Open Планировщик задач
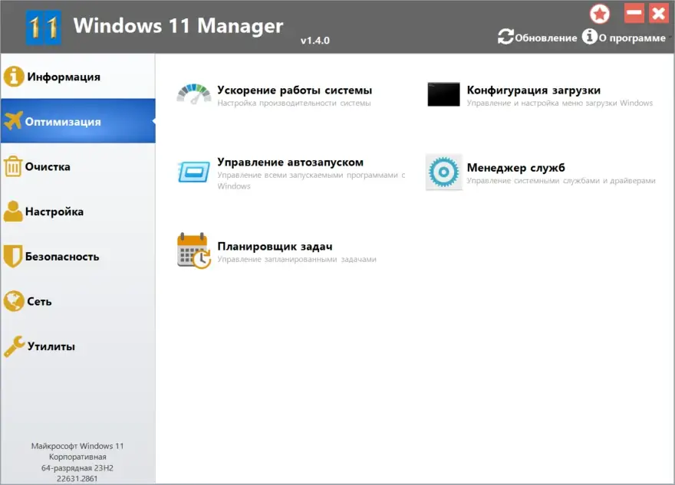675x485 pixels. pos(275,247)
